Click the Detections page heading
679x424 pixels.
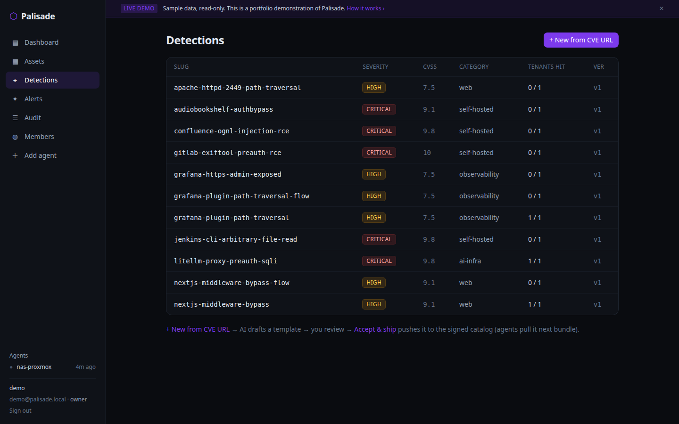coord(195,41)
